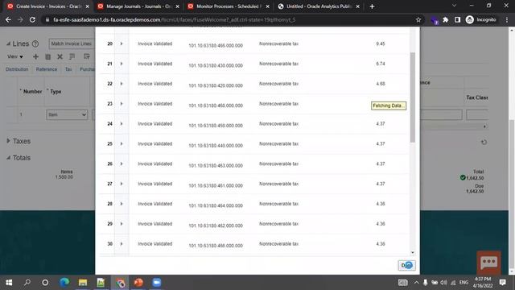Select account 101.10.63180.420.000.000 in row 22
This screenshot has height=290, width=515.
click(x=216, y=85)
